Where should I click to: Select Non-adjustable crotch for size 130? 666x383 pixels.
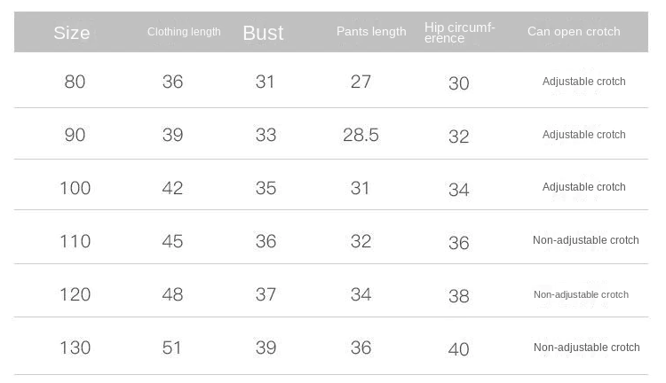pos(586,348)
